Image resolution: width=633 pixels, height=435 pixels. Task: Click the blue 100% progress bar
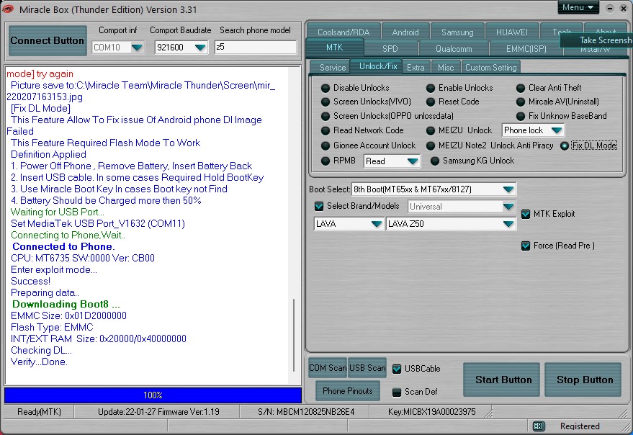click(153, 395)
